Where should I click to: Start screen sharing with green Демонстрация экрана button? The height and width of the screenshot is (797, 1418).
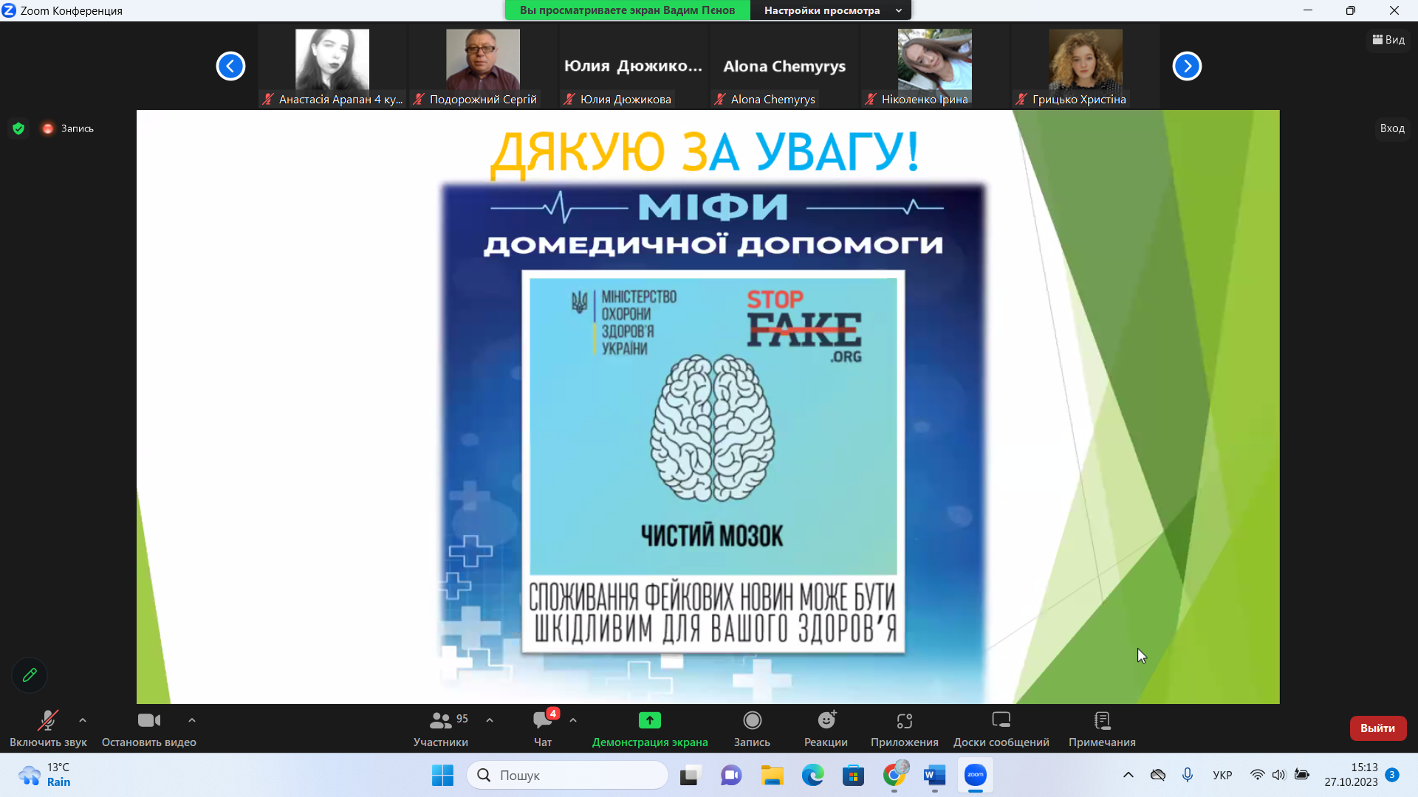pyautogui.click(x=649, y=720)
